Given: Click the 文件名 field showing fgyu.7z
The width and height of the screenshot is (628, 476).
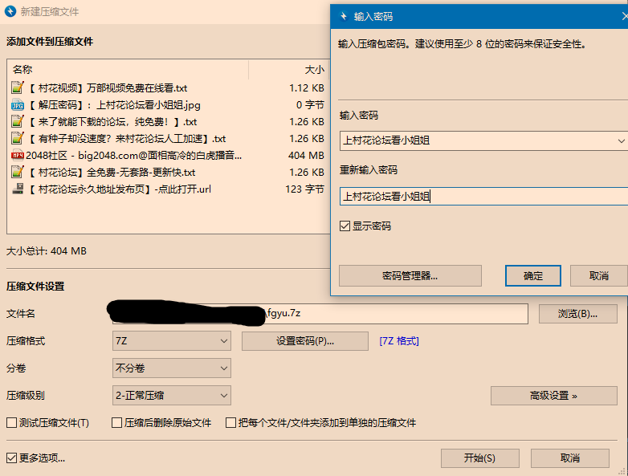Looking at the screenshot, I should (x=320, y=314).
